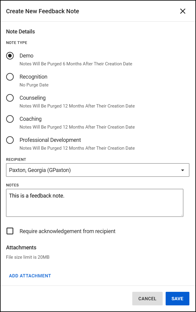Enable the Require acknowledgement checkbox
Screen dimensions: 196x312
tap(10, 231)
